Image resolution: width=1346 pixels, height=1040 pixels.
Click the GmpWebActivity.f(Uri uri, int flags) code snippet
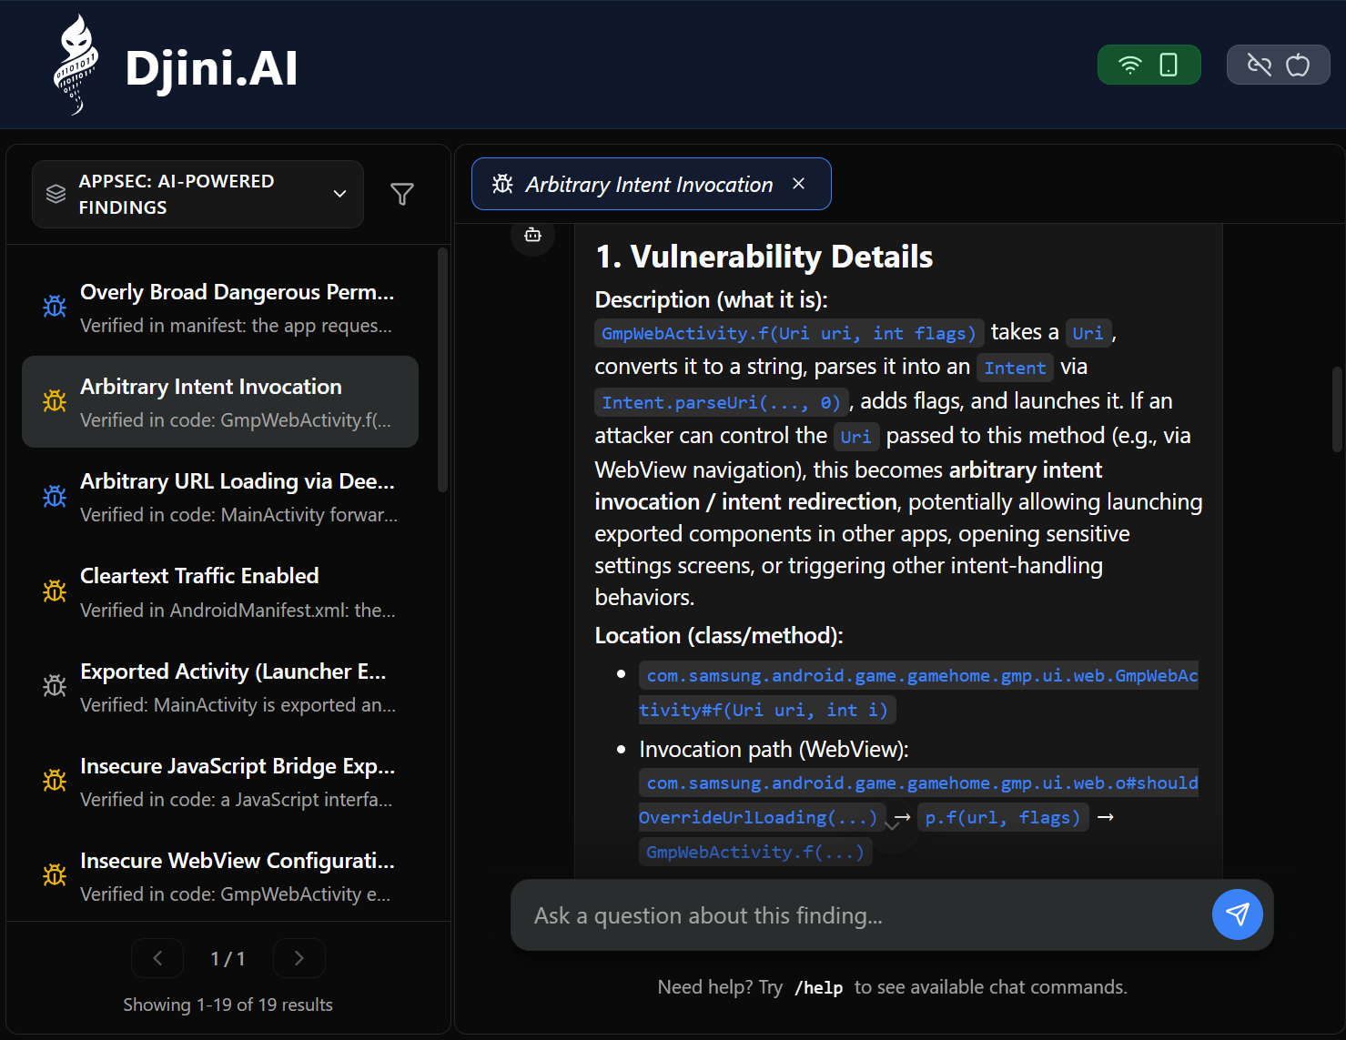(x=789, y=333)
